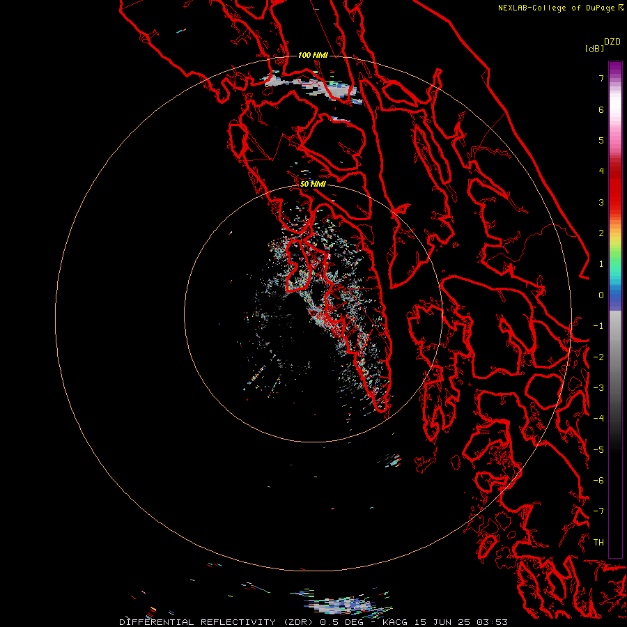The height and width of the screenshot is (627, 627).
Task: Click the scale tick label -1
Action: [598, 326]
